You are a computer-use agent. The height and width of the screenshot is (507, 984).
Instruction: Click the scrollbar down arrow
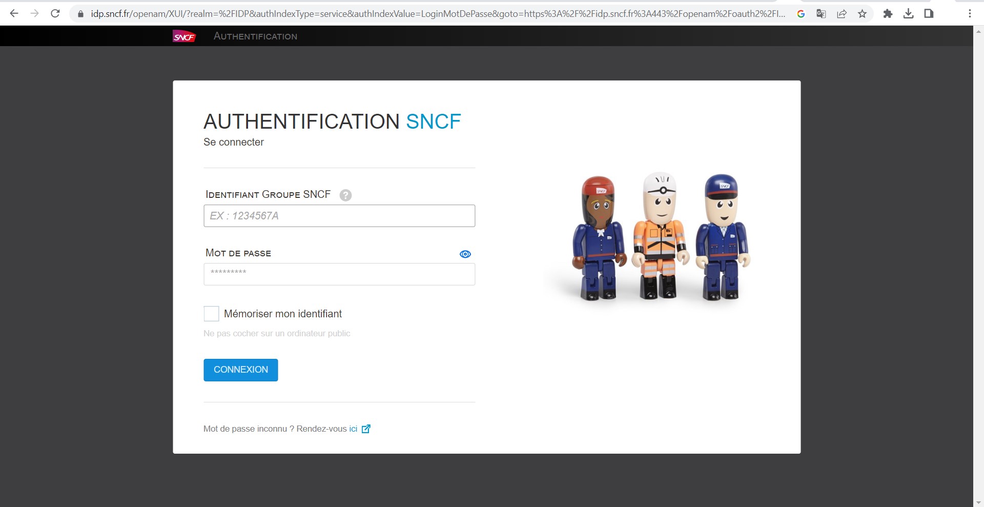978,502
